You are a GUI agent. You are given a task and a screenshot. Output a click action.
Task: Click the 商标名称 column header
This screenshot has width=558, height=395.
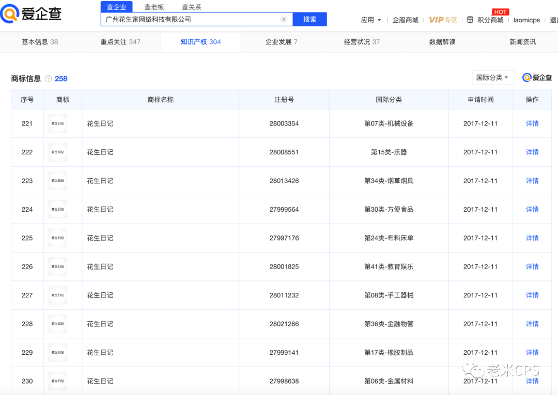point(161,100)
